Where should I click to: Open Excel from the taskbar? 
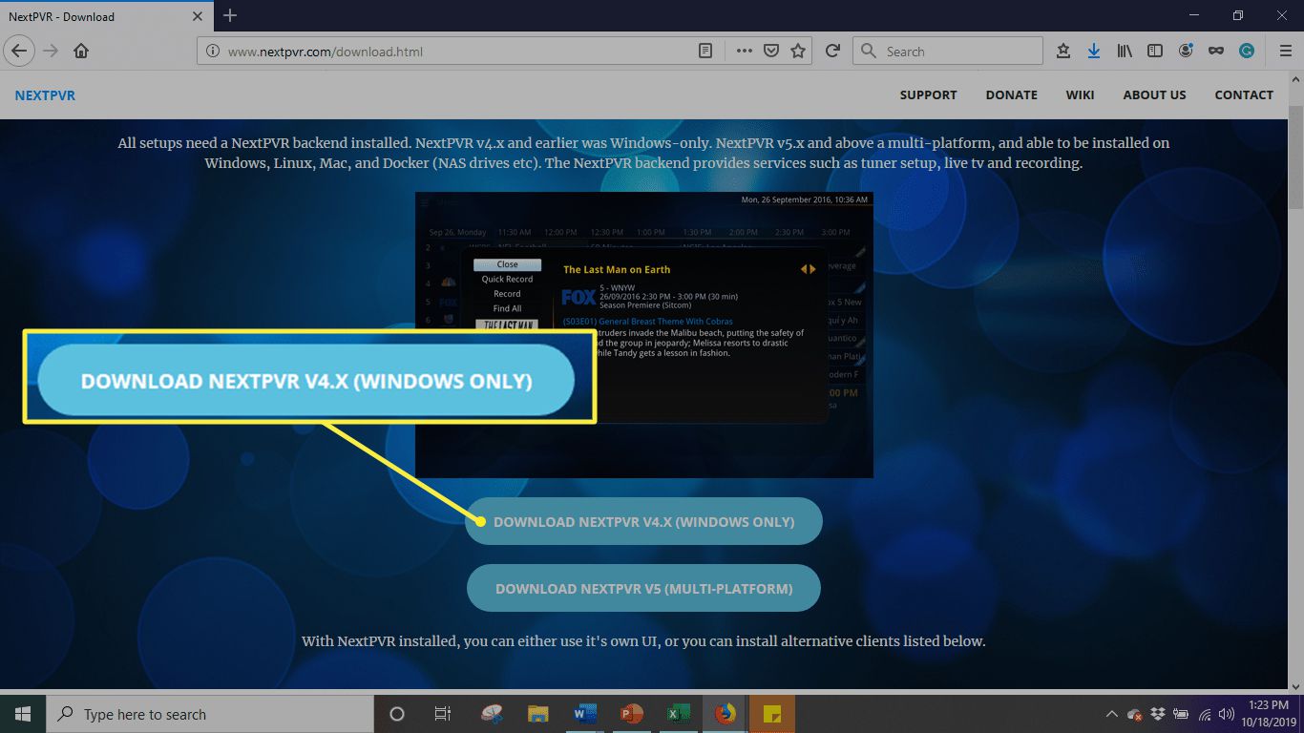[679, 714]
